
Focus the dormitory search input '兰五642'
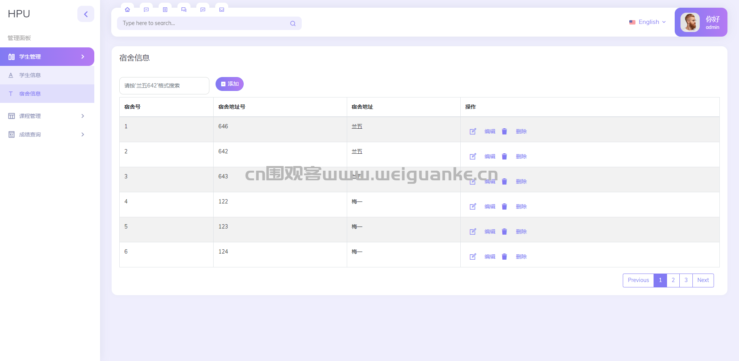(164, 86)
